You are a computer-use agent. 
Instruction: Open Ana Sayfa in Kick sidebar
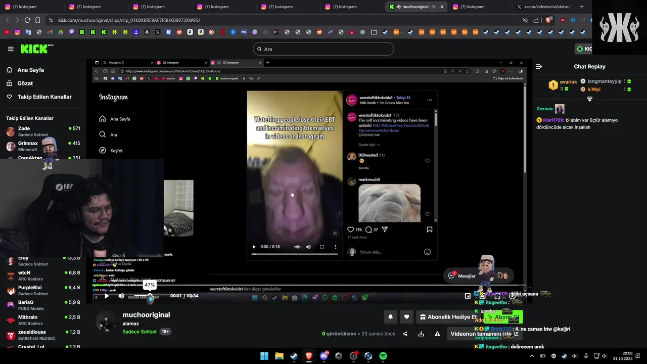(43, 70)
